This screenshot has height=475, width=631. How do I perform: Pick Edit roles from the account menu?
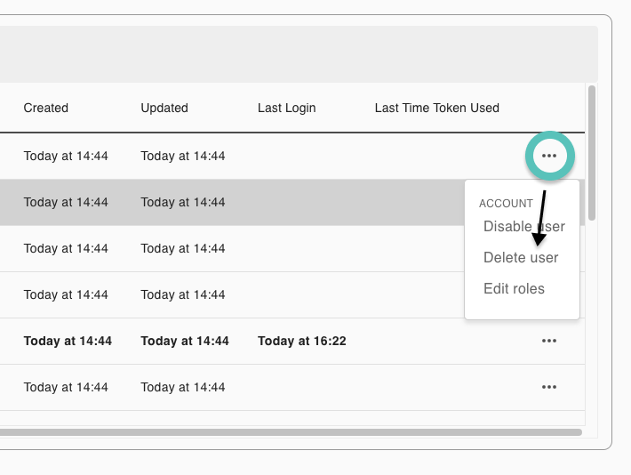pos(514,288)
